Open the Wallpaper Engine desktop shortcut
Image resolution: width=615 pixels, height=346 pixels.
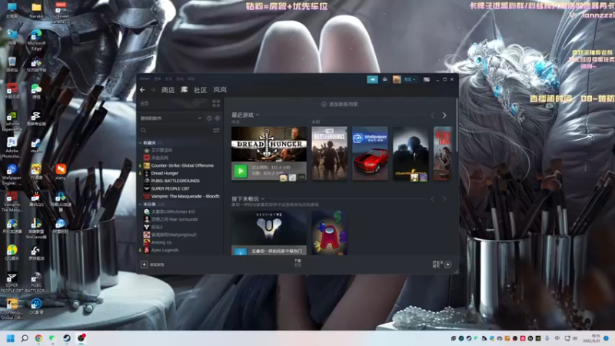tap(12, 175)
